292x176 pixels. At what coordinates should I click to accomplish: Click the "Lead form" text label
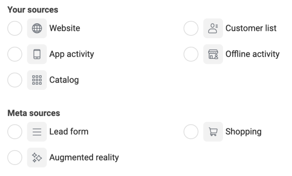pyautogui.click(x=69, y=132)
